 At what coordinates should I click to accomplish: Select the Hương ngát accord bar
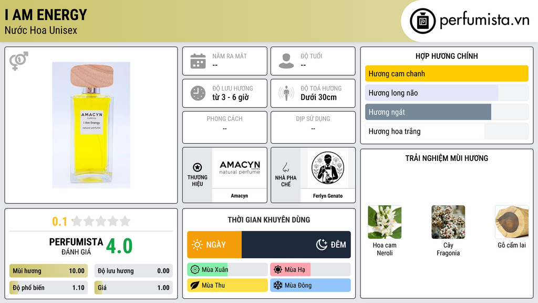(x=447, y=112)
